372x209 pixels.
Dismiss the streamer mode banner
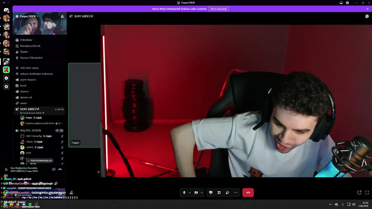[367, 9]
